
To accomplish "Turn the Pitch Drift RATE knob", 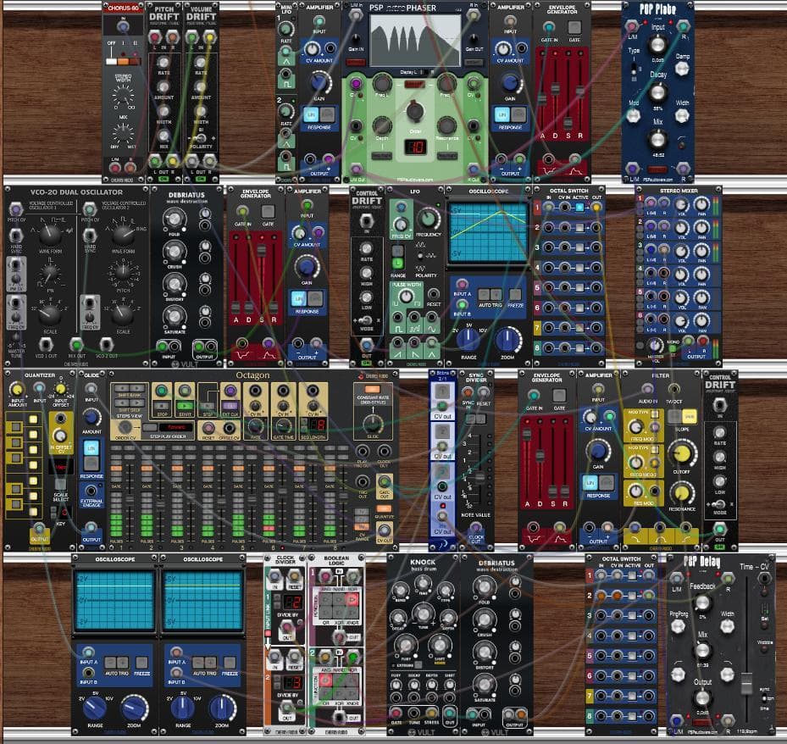I will (x=163, y=62).
